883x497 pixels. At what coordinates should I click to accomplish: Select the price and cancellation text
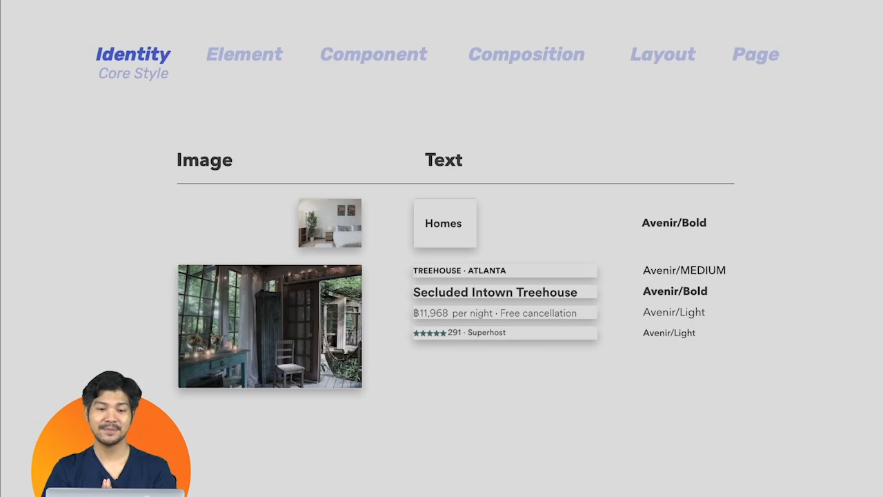coord(495,313)
